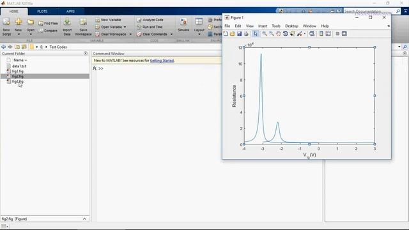Select the Data Cursor tool in Figure 1
Viewport: 409px width, 230px height.
[x=292, y=34]
